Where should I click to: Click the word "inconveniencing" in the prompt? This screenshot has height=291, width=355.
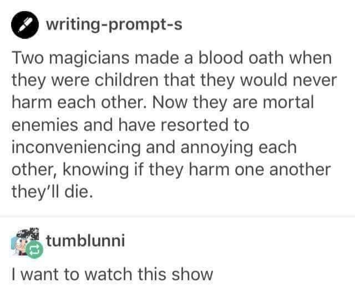click(76, 148)
